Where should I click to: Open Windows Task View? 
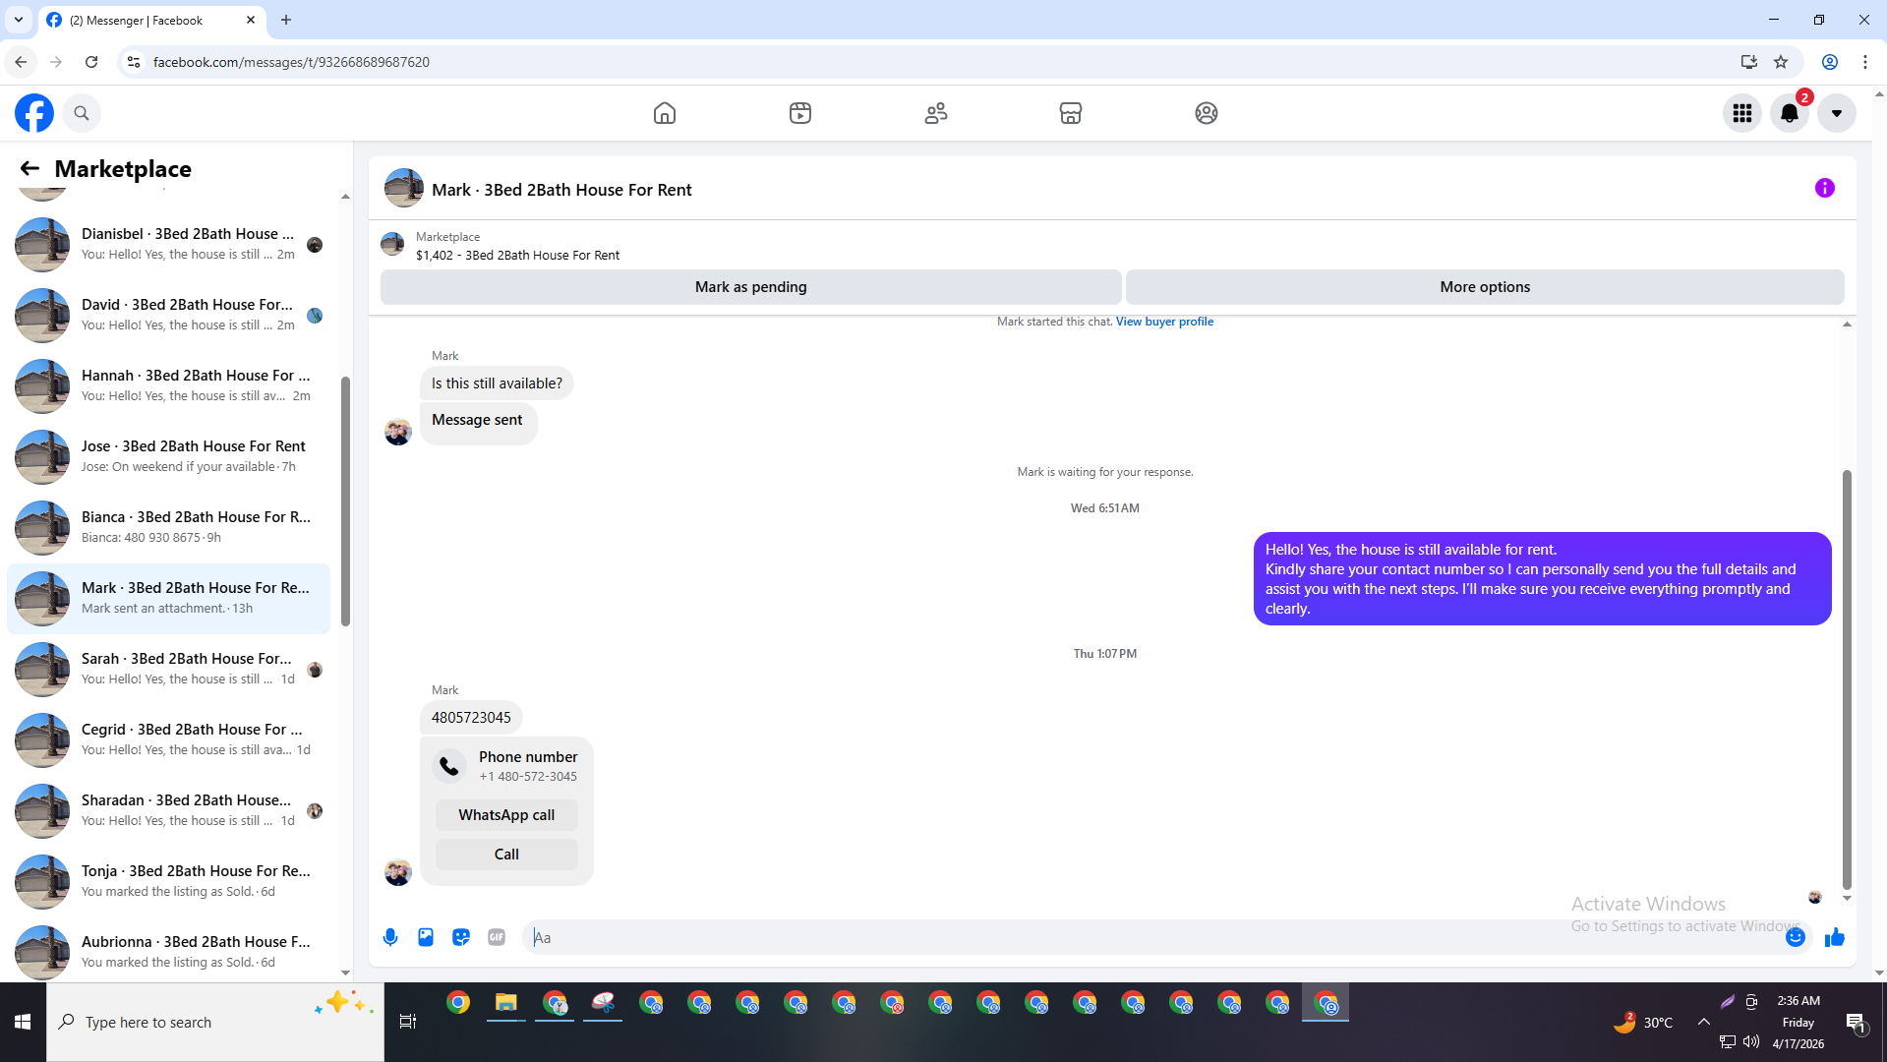click(408, 1023)
